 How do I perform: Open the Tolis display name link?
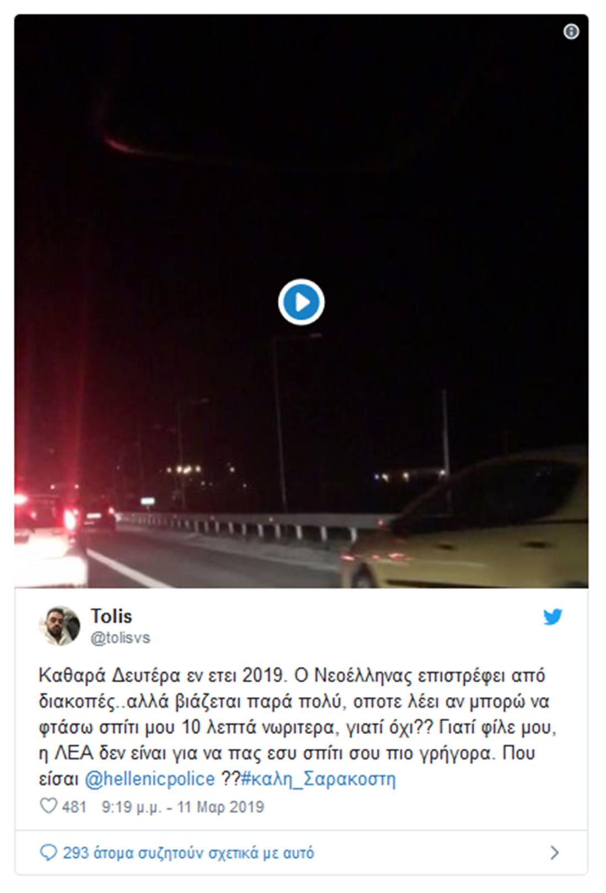coord(111,616)
